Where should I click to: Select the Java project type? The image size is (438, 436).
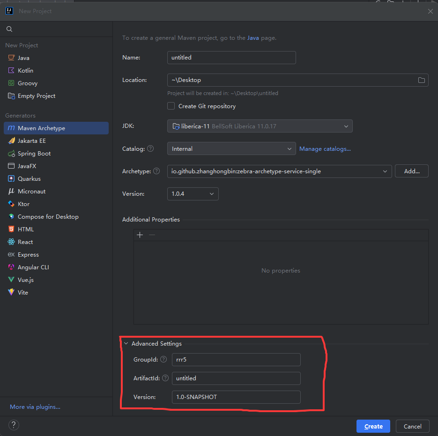(56, 58)
